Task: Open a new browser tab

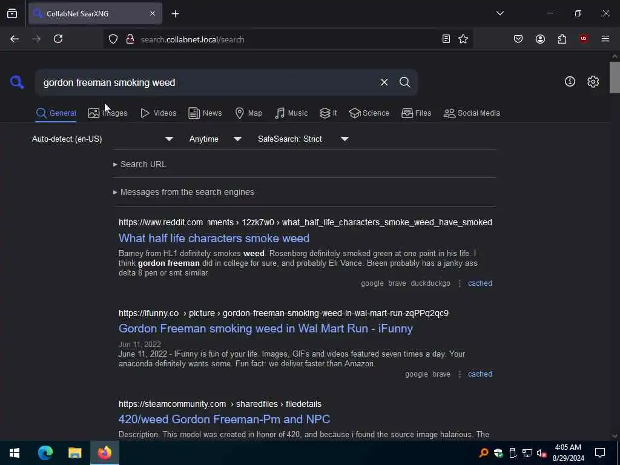Action: click(175, 14)
